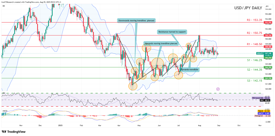Toggle the MACD pane legend label
This screenshot has width=275, height=136.
point(4,110)
